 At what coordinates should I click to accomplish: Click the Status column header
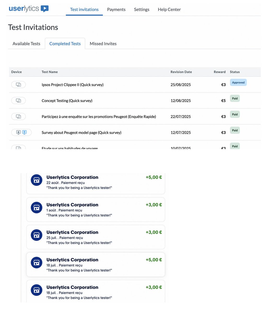235,72
